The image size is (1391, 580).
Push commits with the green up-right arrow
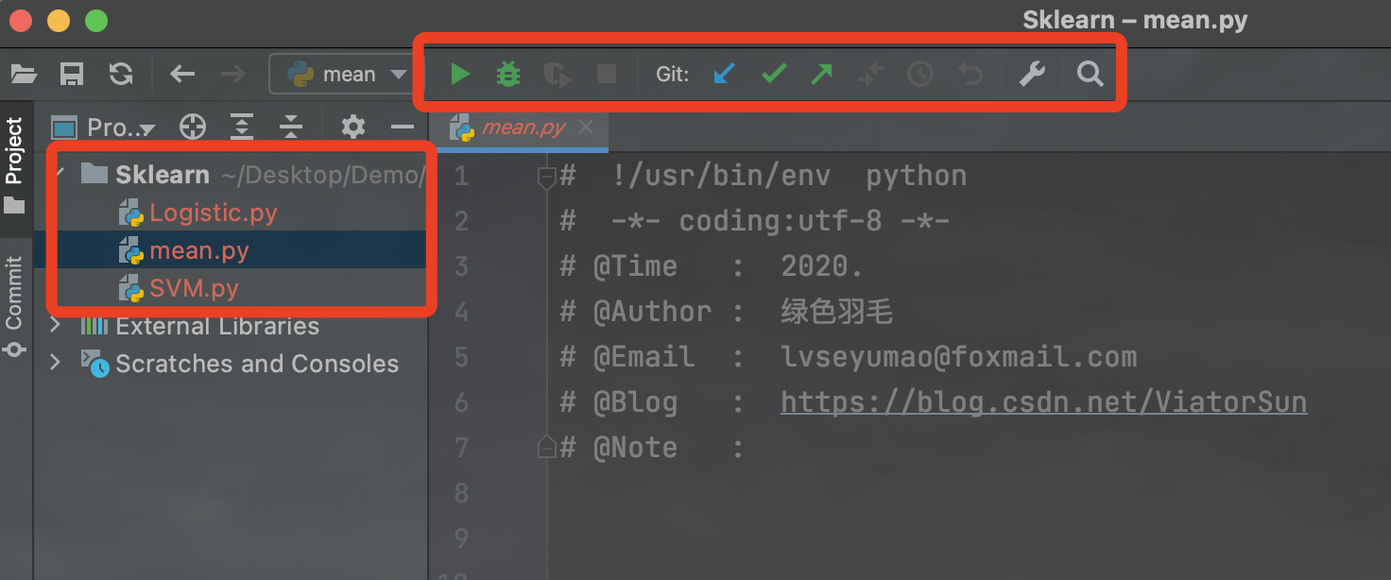(822, 74)
